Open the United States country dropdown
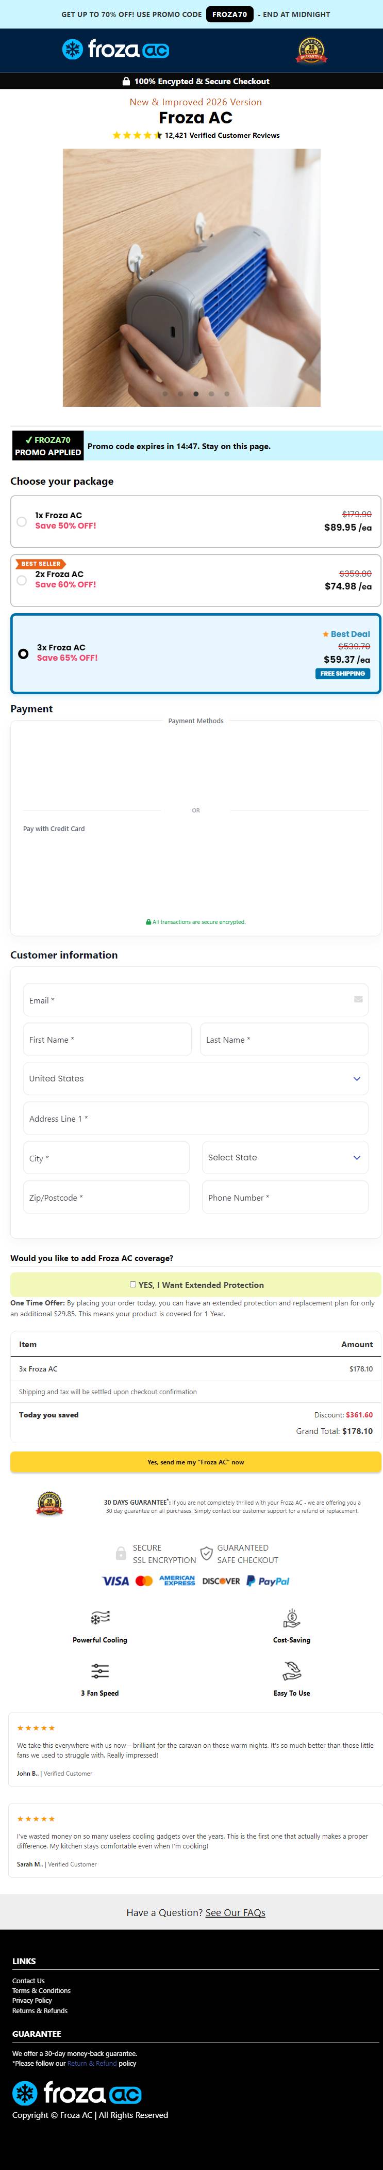This screenshot has width=383, height=2170. [195, 1078]
